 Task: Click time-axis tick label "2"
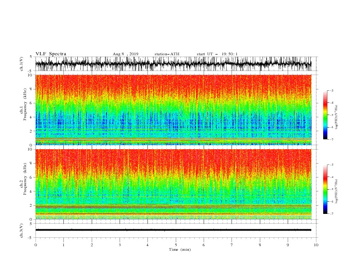coord(92,245)
